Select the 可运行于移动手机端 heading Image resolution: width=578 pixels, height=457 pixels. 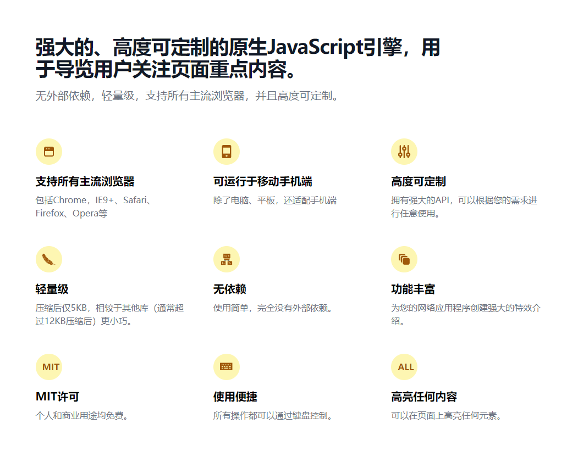point(263,182)
